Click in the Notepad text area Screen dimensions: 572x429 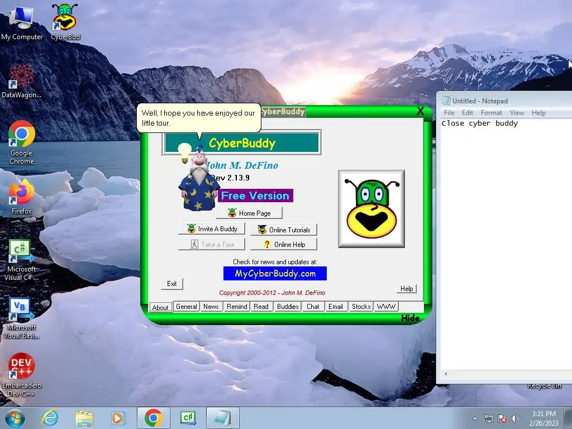(x=506, y=245)
